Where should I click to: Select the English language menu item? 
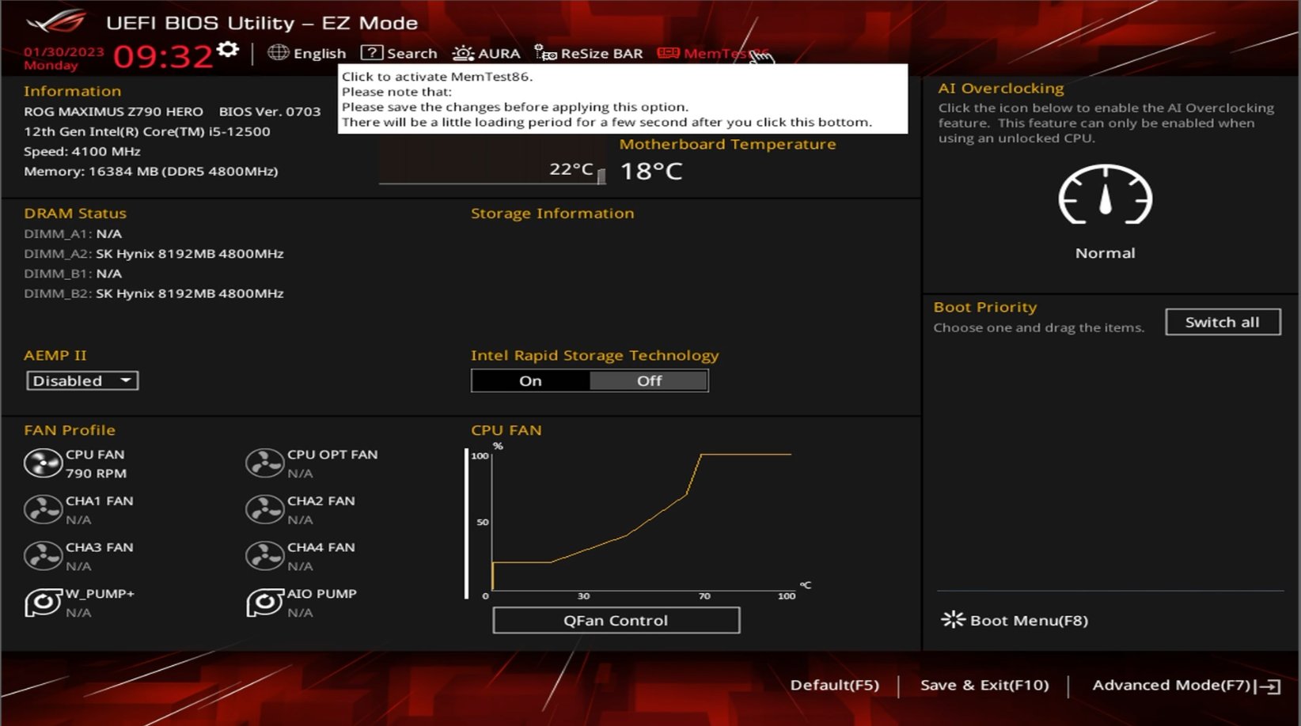[320, 53]
